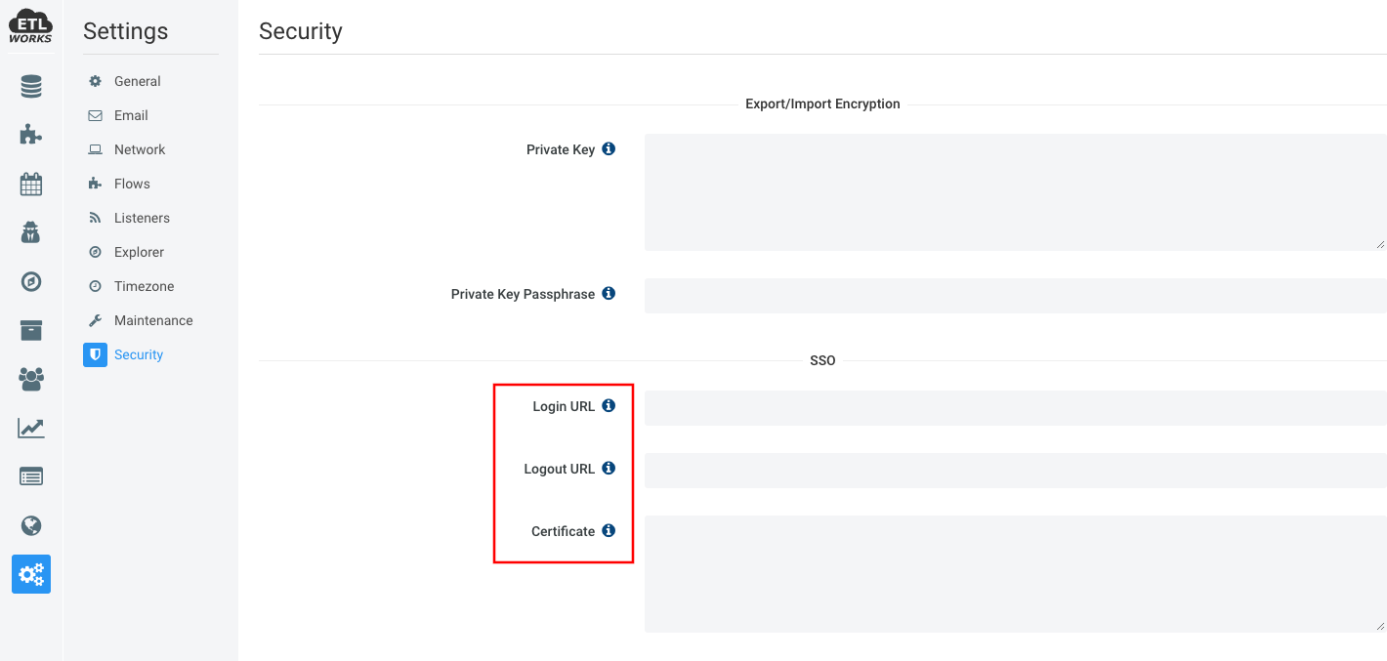Select the Timezone settings item
The image size is (1387, 661).
[144, 286]
